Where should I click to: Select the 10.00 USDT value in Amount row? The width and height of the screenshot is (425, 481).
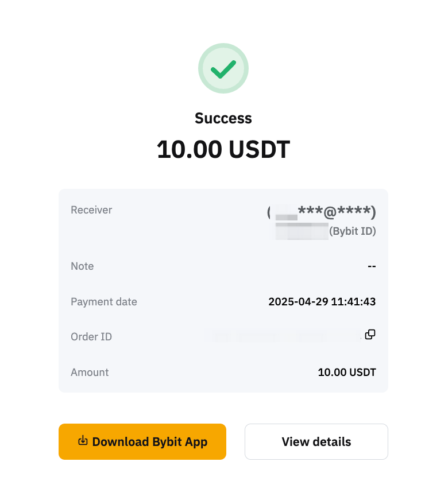click(x=346, y=373)
